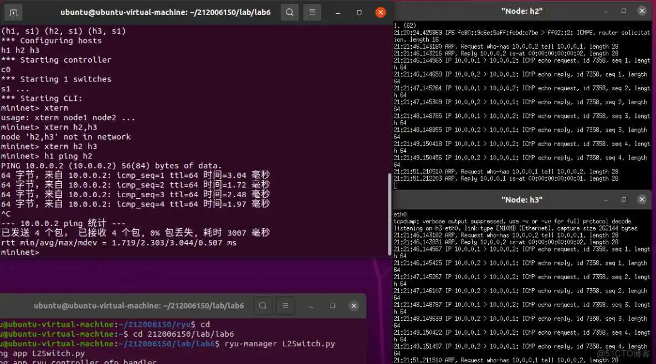Image resolution: width=656 pixels, height=364 pixels.
Task: Close the ryu-manager terminal window
Action: point(353,305)
